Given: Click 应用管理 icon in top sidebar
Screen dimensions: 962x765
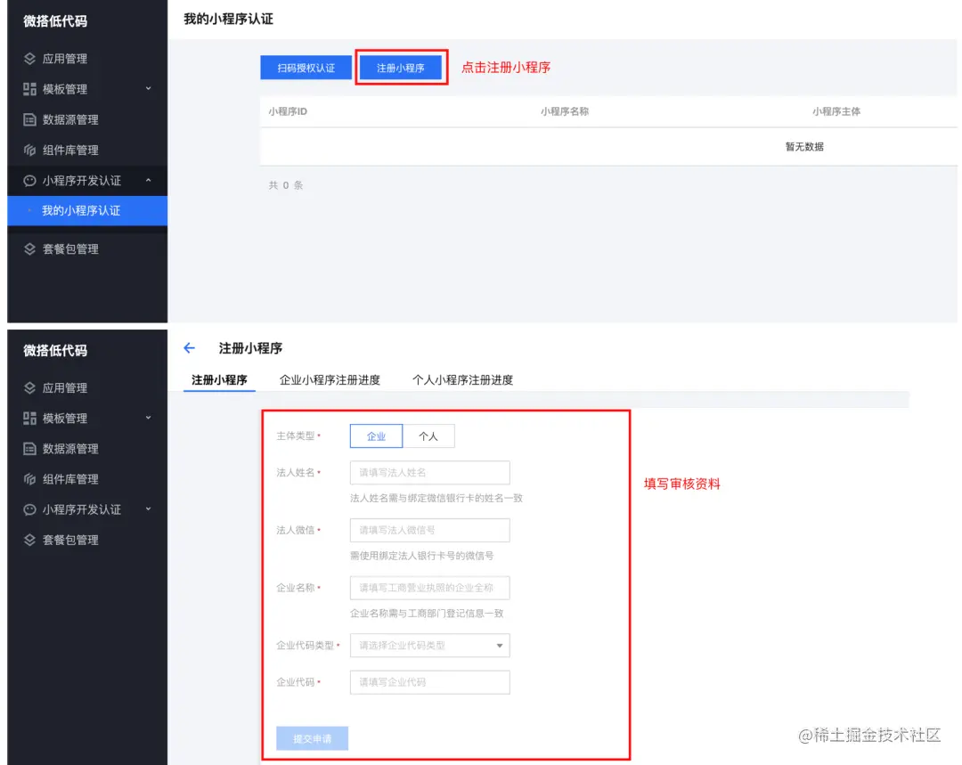Looking at the screenshot, I should pos(29,58).
